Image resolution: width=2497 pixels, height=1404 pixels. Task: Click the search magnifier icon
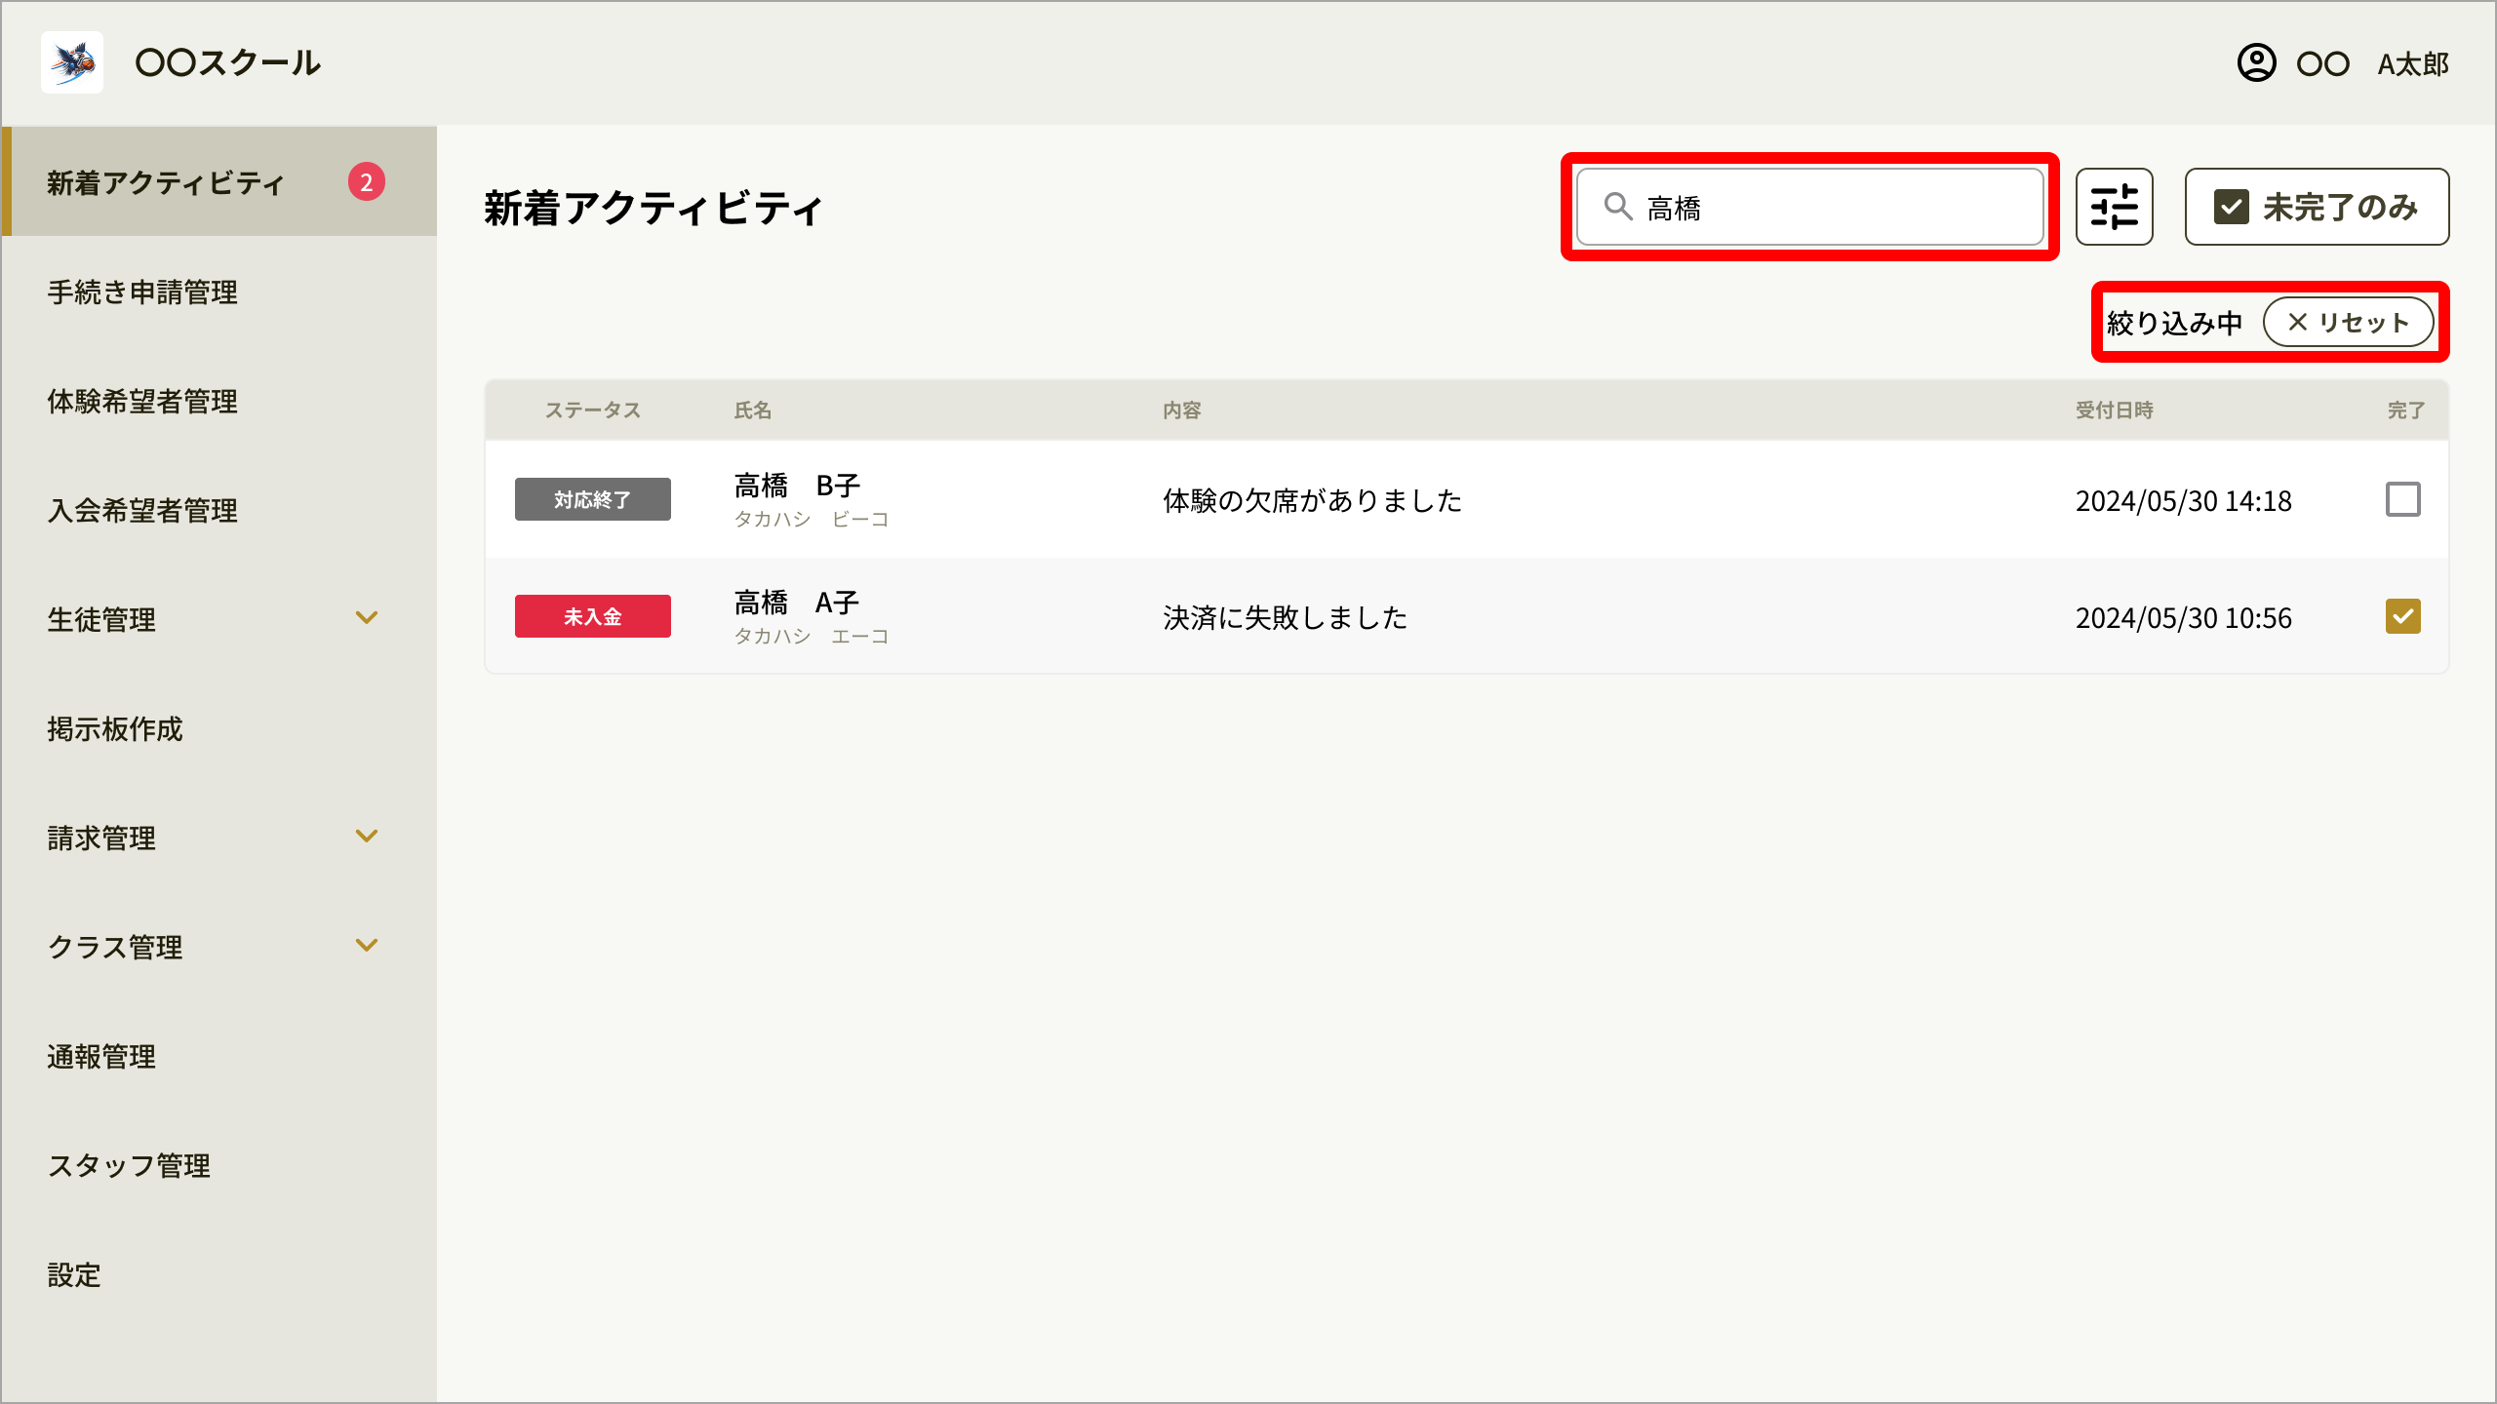[x=1618, y=207]
